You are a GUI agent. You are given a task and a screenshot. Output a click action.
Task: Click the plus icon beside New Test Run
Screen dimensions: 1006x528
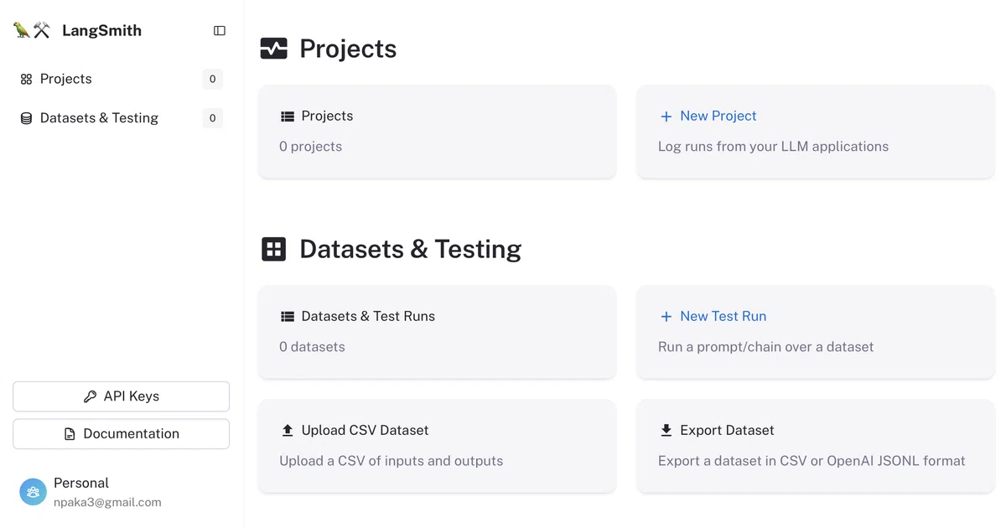click(666, 317)
